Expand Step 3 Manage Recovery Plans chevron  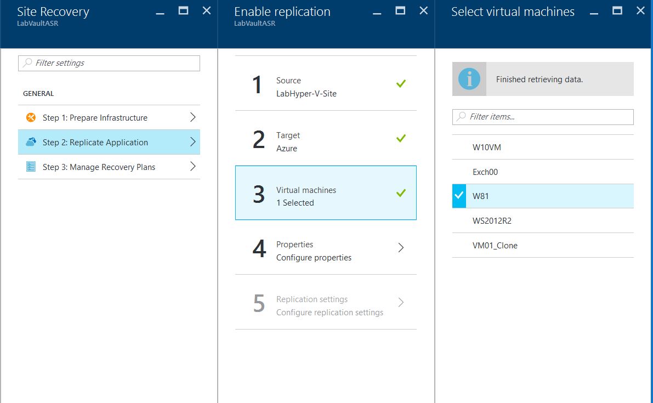click(192, 167)
